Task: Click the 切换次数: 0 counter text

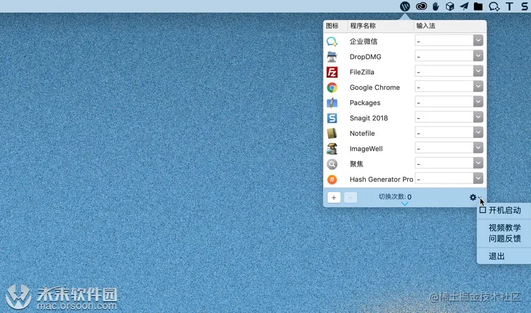Action: point(395,197)
